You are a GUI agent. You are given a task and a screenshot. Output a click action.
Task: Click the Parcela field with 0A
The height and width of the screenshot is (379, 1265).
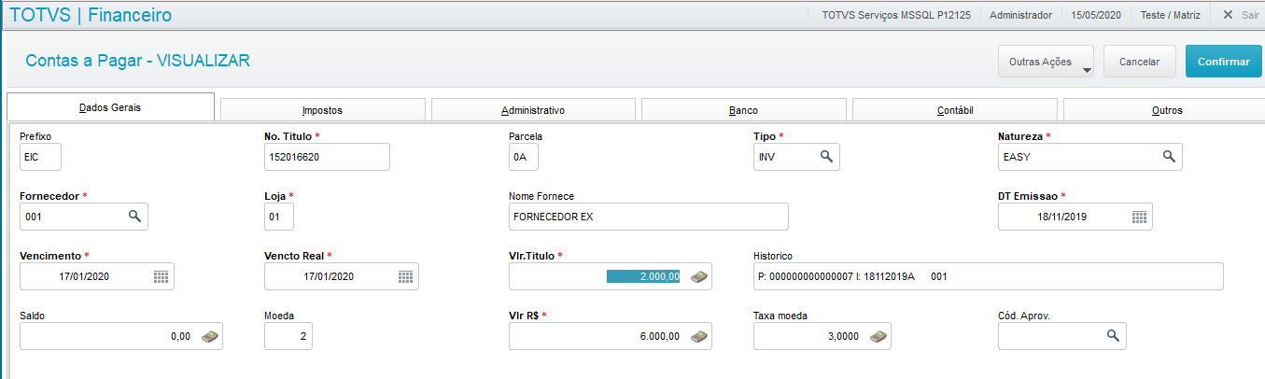[523, 157]
